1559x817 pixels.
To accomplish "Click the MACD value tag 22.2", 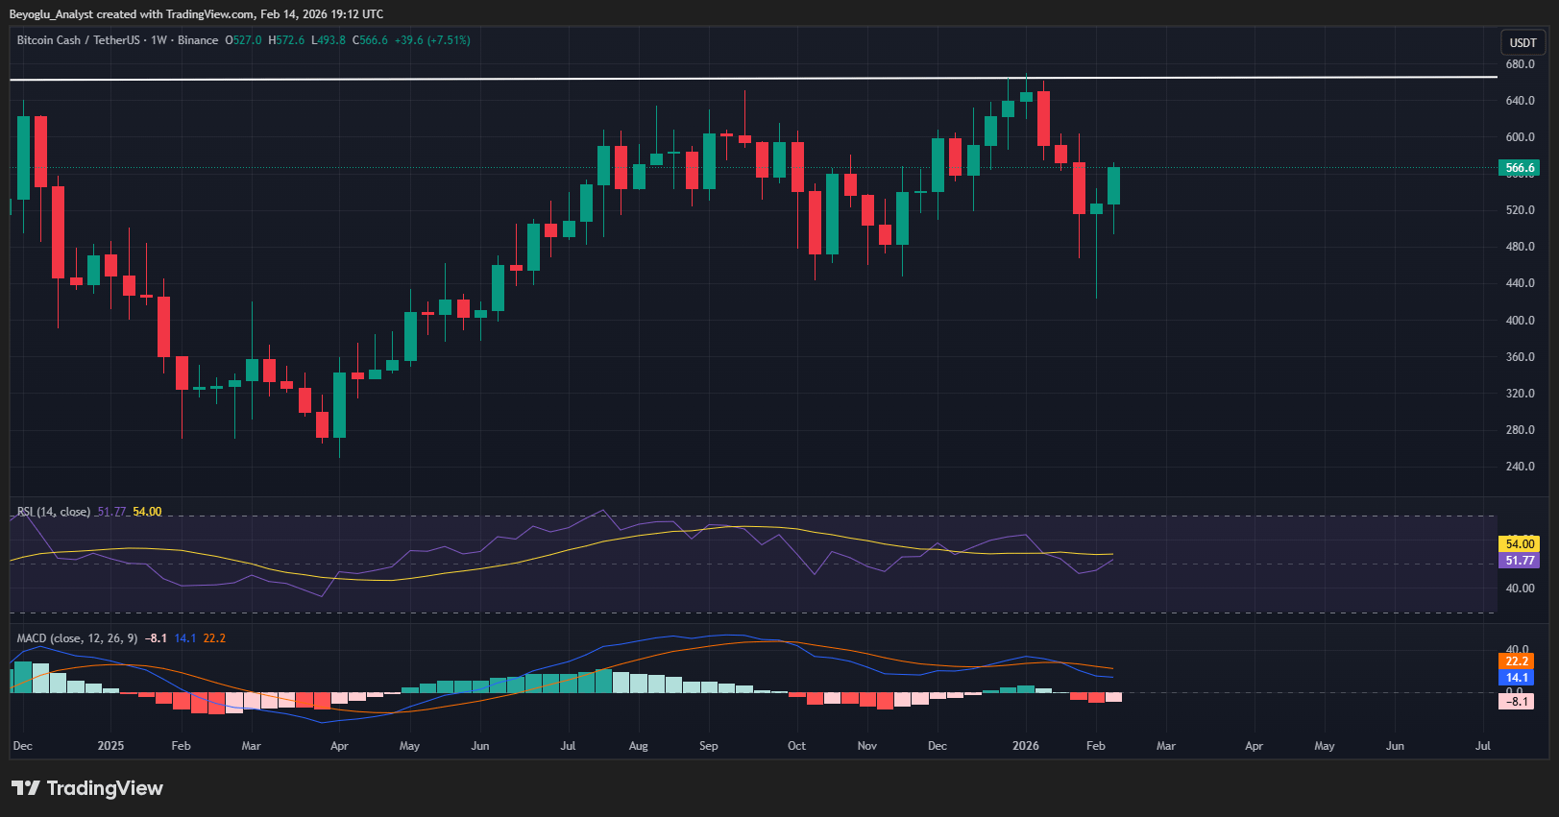I will click(1517, 661).
